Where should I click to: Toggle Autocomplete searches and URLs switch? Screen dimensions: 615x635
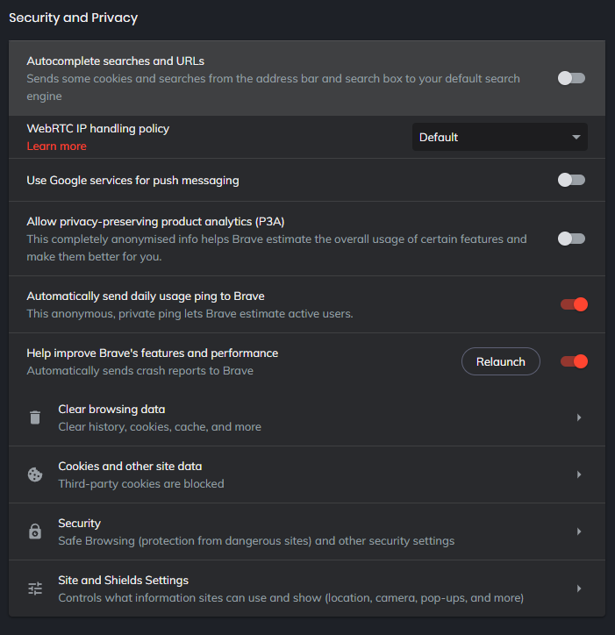[571, 78]
